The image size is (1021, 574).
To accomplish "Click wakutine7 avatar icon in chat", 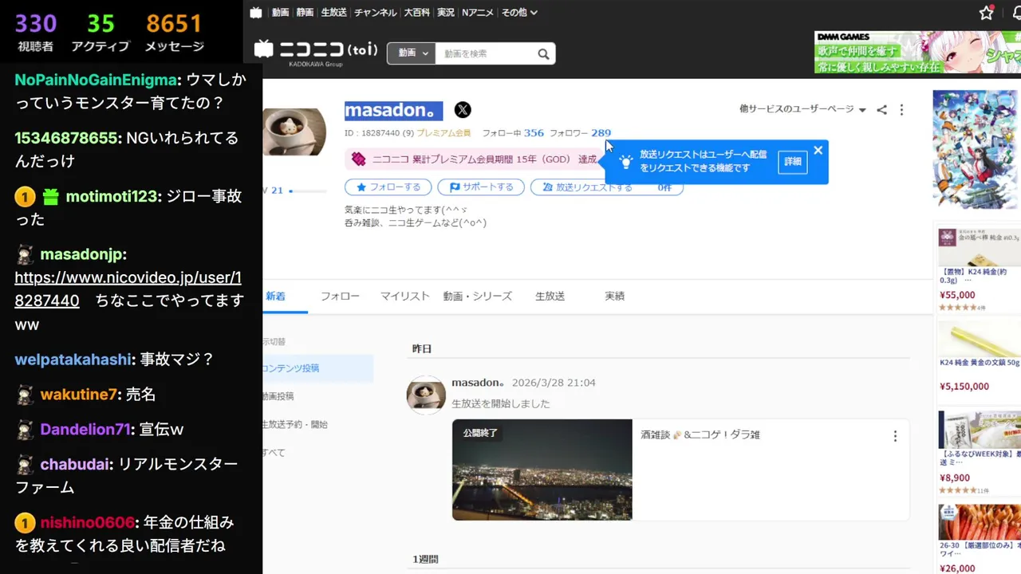I will [x=25, y=394].
